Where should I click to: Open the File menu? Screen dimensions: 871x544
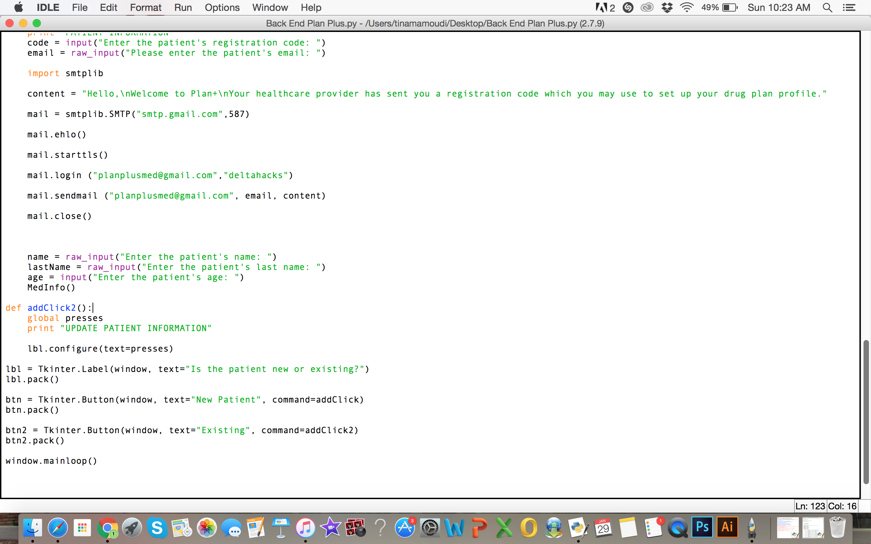80,7
